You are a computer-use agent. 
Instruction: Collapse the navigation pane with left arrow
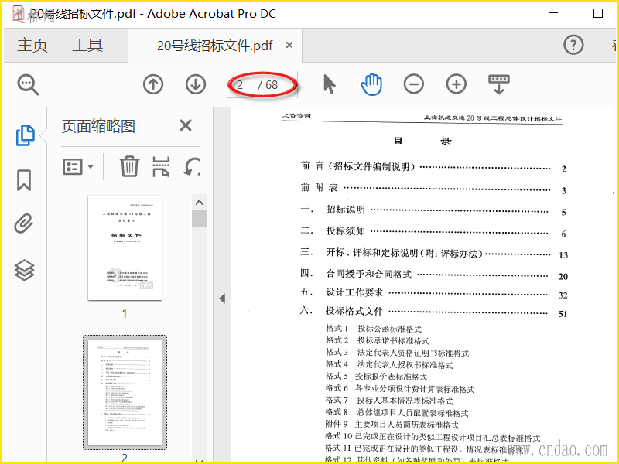click(x=222, y=299)
